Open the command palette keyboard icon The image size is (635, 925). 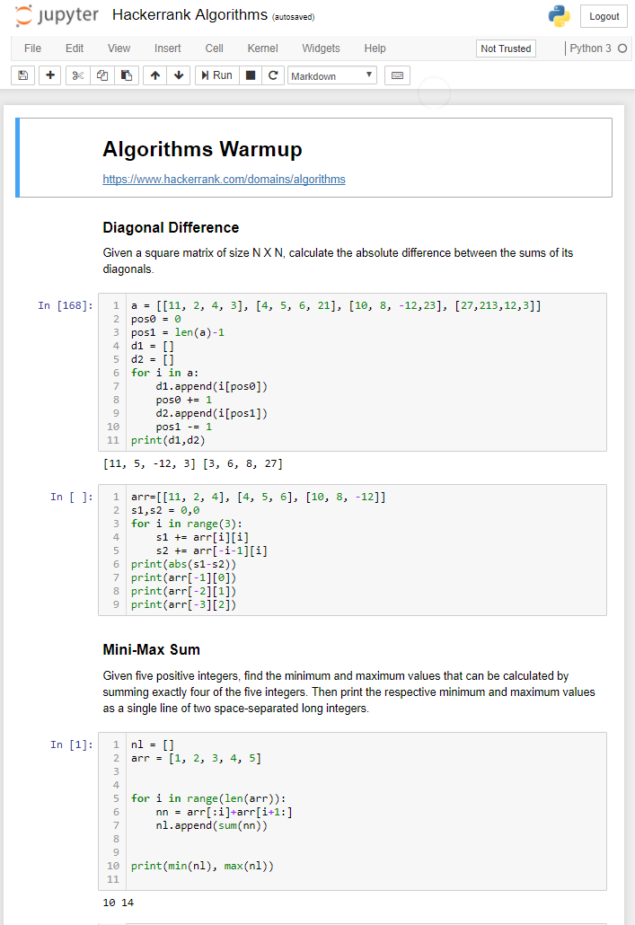coord(398,75)
